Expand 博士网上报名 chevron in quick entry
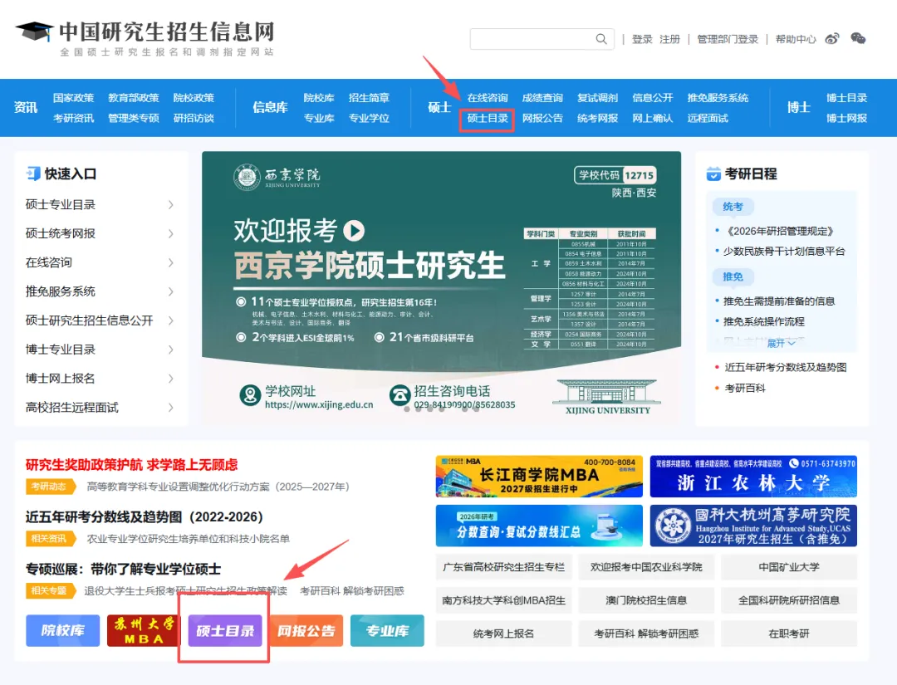Screen dimensions: 897x685 click(x=170, y=378)
